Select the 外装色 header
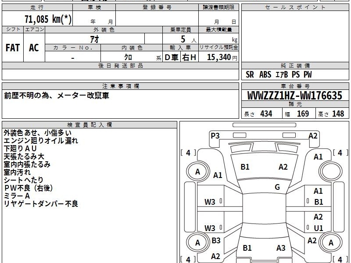This screenshot has height=263, width=351. tap(104, 30)
